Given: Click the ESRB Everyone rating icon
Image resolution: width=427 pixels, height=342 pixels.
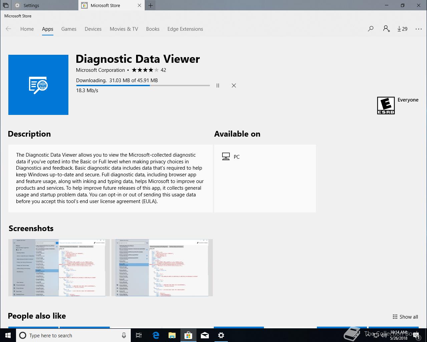Looking at the screenshot, I should tap(386, 106).
